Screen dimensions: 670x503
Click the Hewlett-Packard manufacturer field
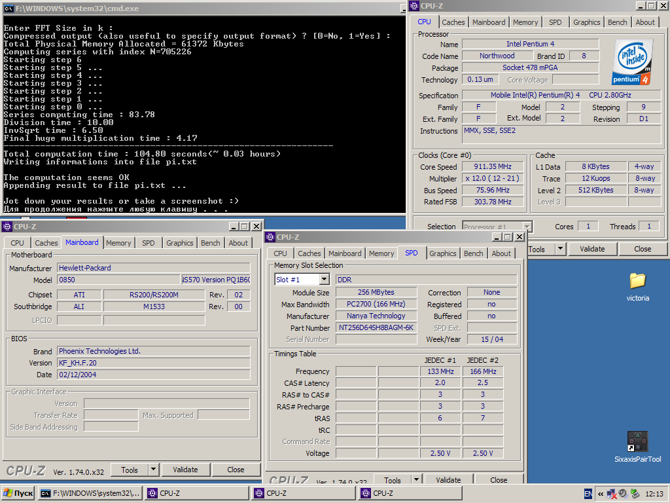point(153,268)
